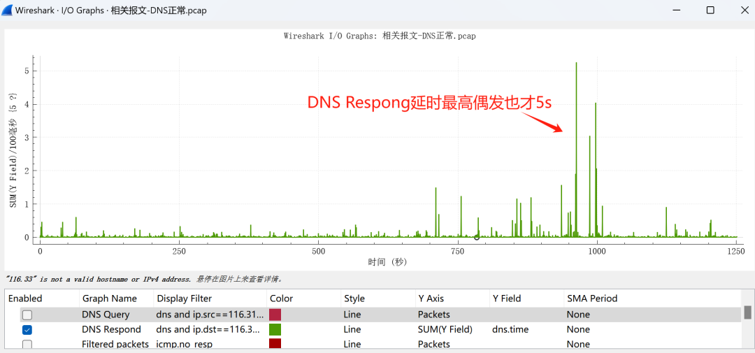Viewport: 755px width, 353px height.
Task: Uncheck the DNS Respond graph
Action: pyautogui.click(x=27, y=329)
